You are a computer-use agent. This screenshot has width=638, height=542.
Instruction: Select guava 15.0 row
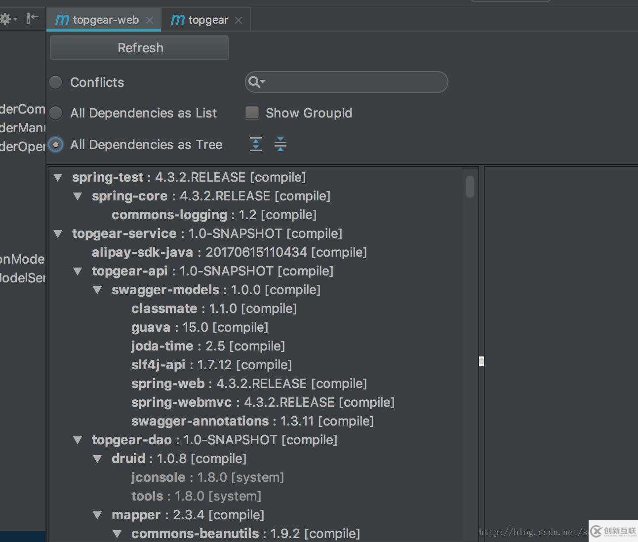(x=199, y=327)
